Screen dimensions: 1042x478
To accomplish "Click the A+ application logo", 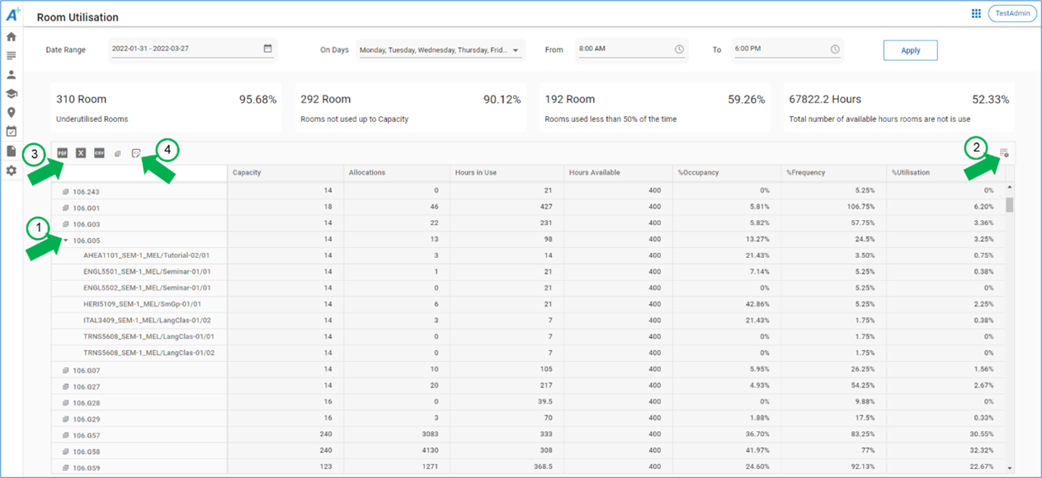I will pos(12,15).
